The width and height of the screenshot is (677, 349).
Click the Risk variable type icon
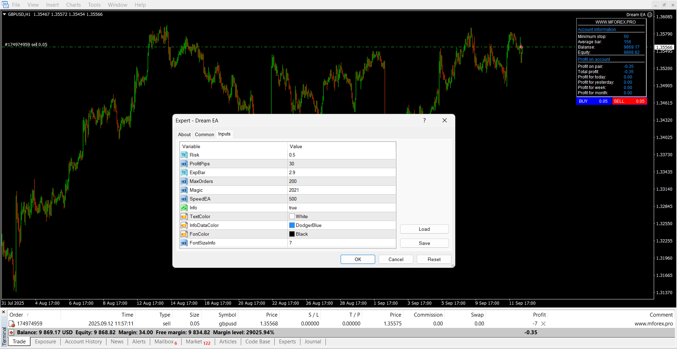pos(184,155)
